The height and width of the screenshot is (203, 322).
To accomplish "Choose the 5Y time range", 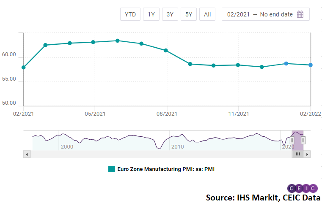I will 189,14.
